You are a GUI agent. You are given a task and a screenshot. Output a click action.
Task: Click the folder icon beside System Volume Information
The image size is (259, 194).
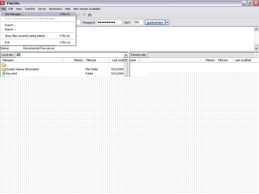tap(3, 69)
